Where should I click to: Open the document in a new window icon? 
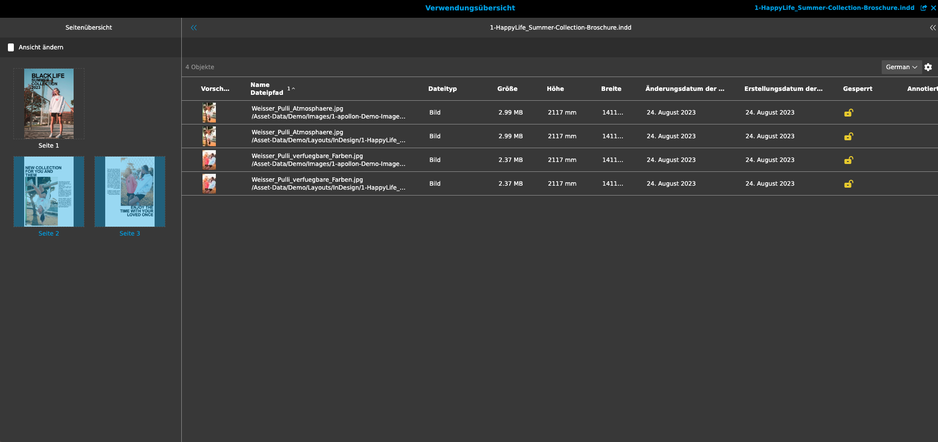923,8
